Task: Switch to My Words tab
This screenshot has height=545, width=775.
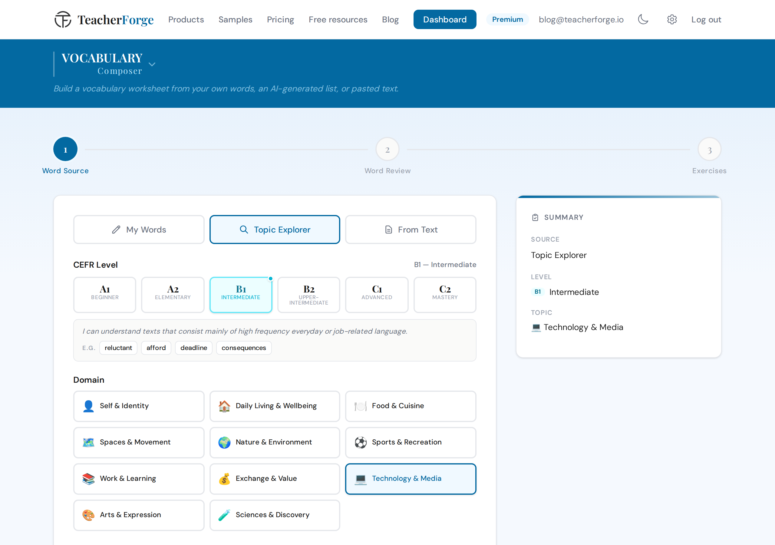Action: [139, 230]
